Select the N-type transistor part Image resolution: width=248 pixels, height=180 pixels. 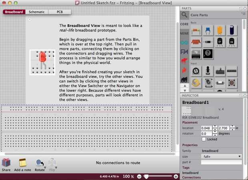point(232,42)
